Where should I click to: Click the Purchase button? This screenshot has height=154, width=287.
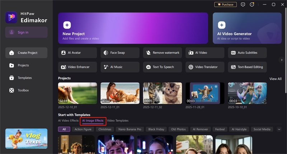pyautogui.click(x=225, y=5)
